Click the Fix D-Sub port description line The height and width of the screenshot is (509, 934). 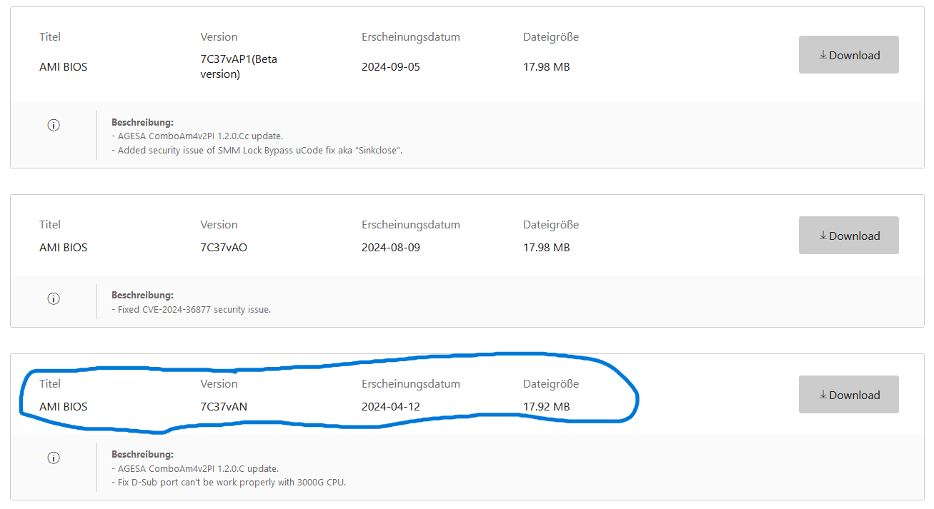(229, 482)
